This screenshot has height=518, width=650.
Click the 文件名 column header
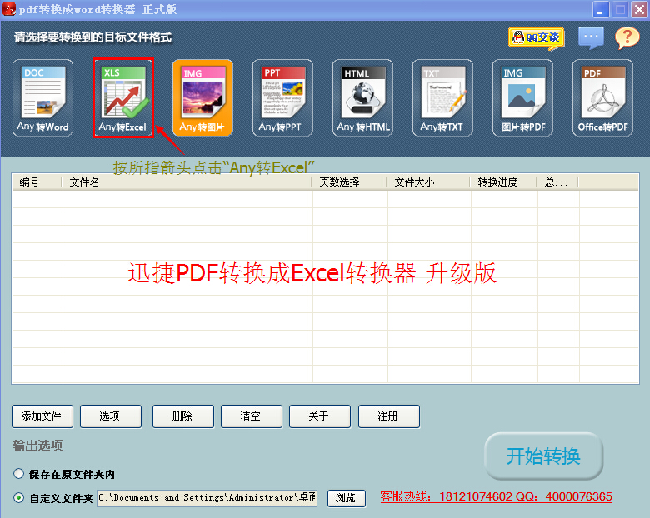[x=187, y=182]
